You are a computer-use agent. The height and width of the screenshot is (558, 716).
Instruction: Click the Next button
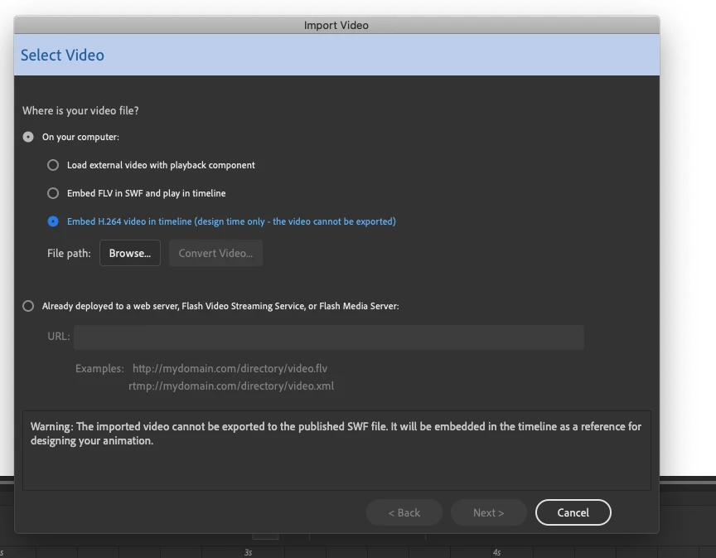click(x=489, y=512)
